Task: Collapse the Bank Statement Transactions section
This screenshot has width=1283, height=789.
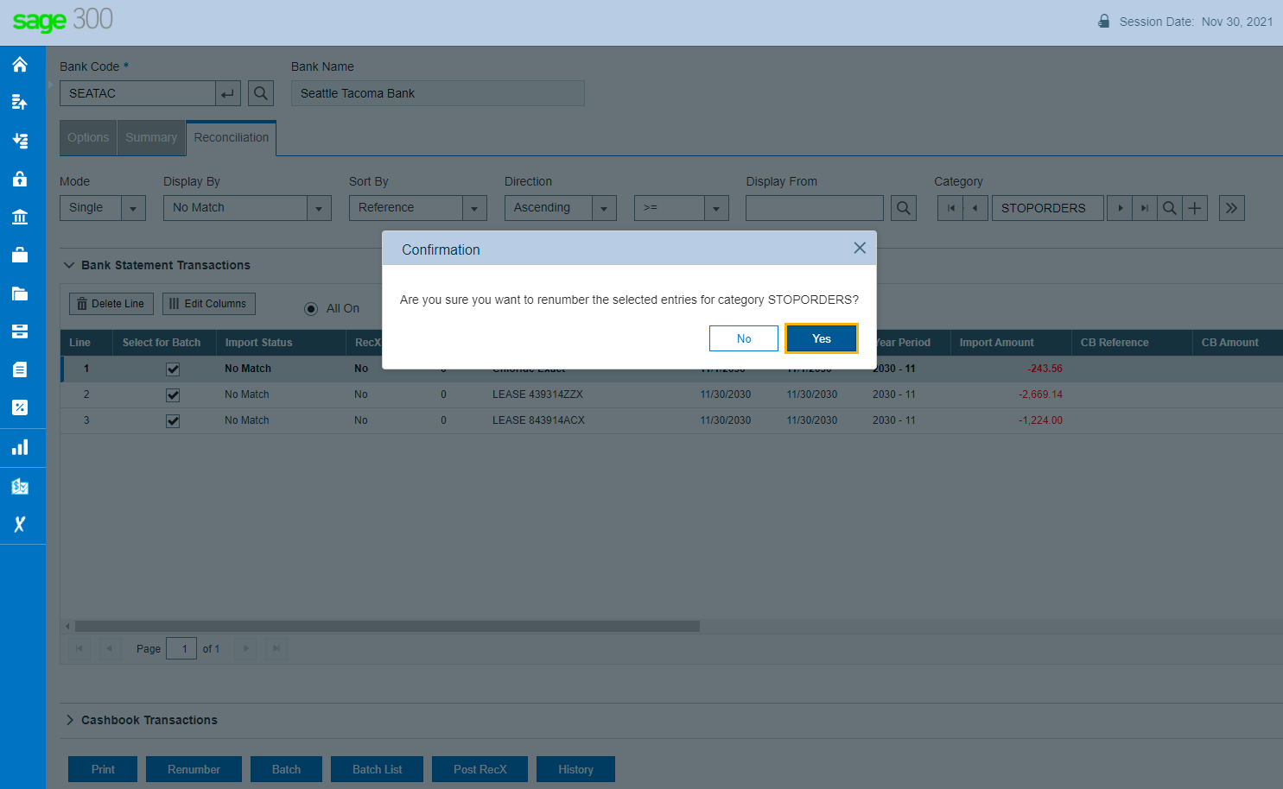Action: coord(69,265)
